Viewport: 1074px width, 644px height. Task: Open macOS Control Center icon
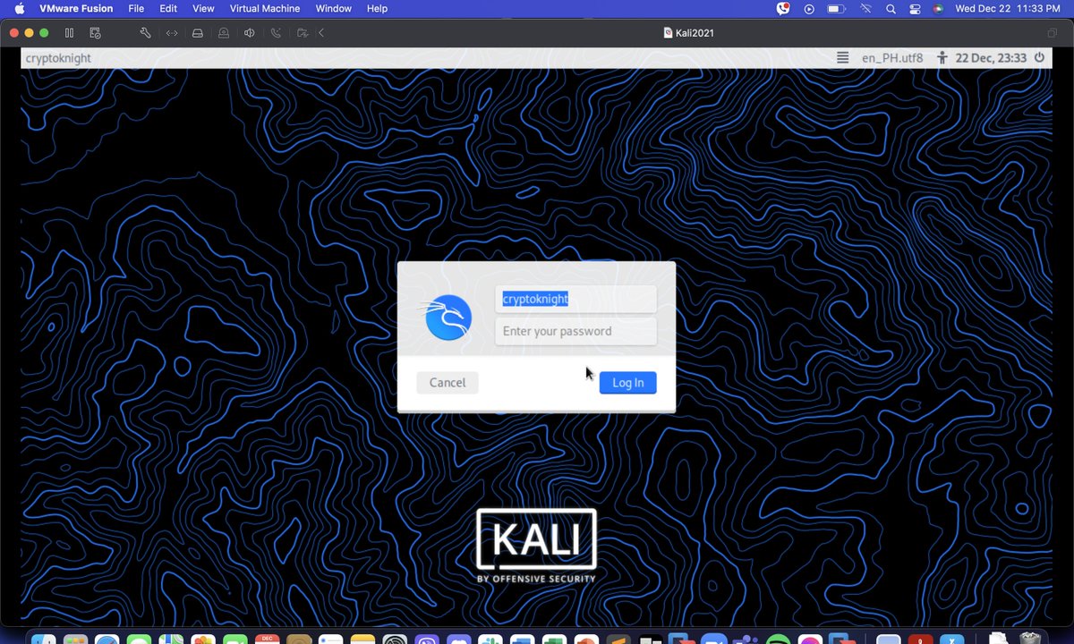(x=915, y=8)
